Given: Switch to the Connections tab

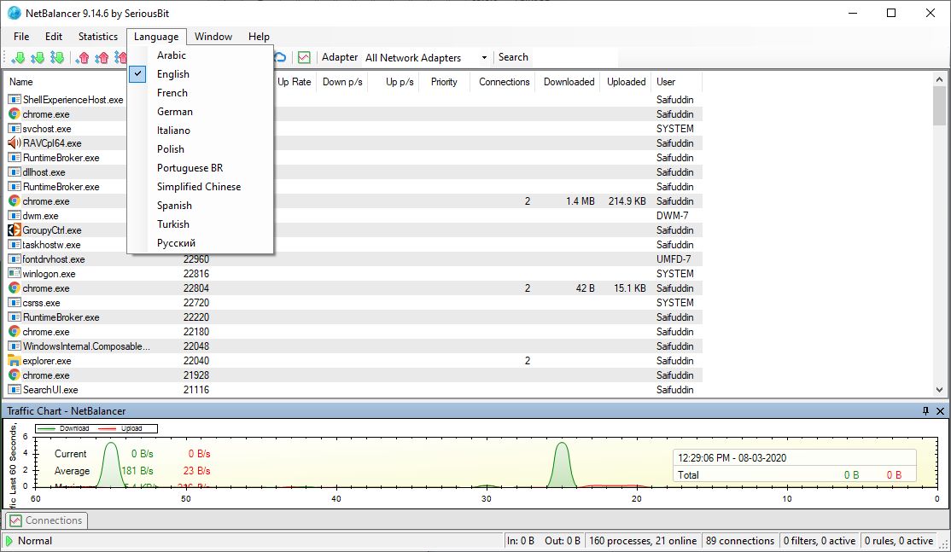Looking at the screenshot, I should (x=47, y=520).
